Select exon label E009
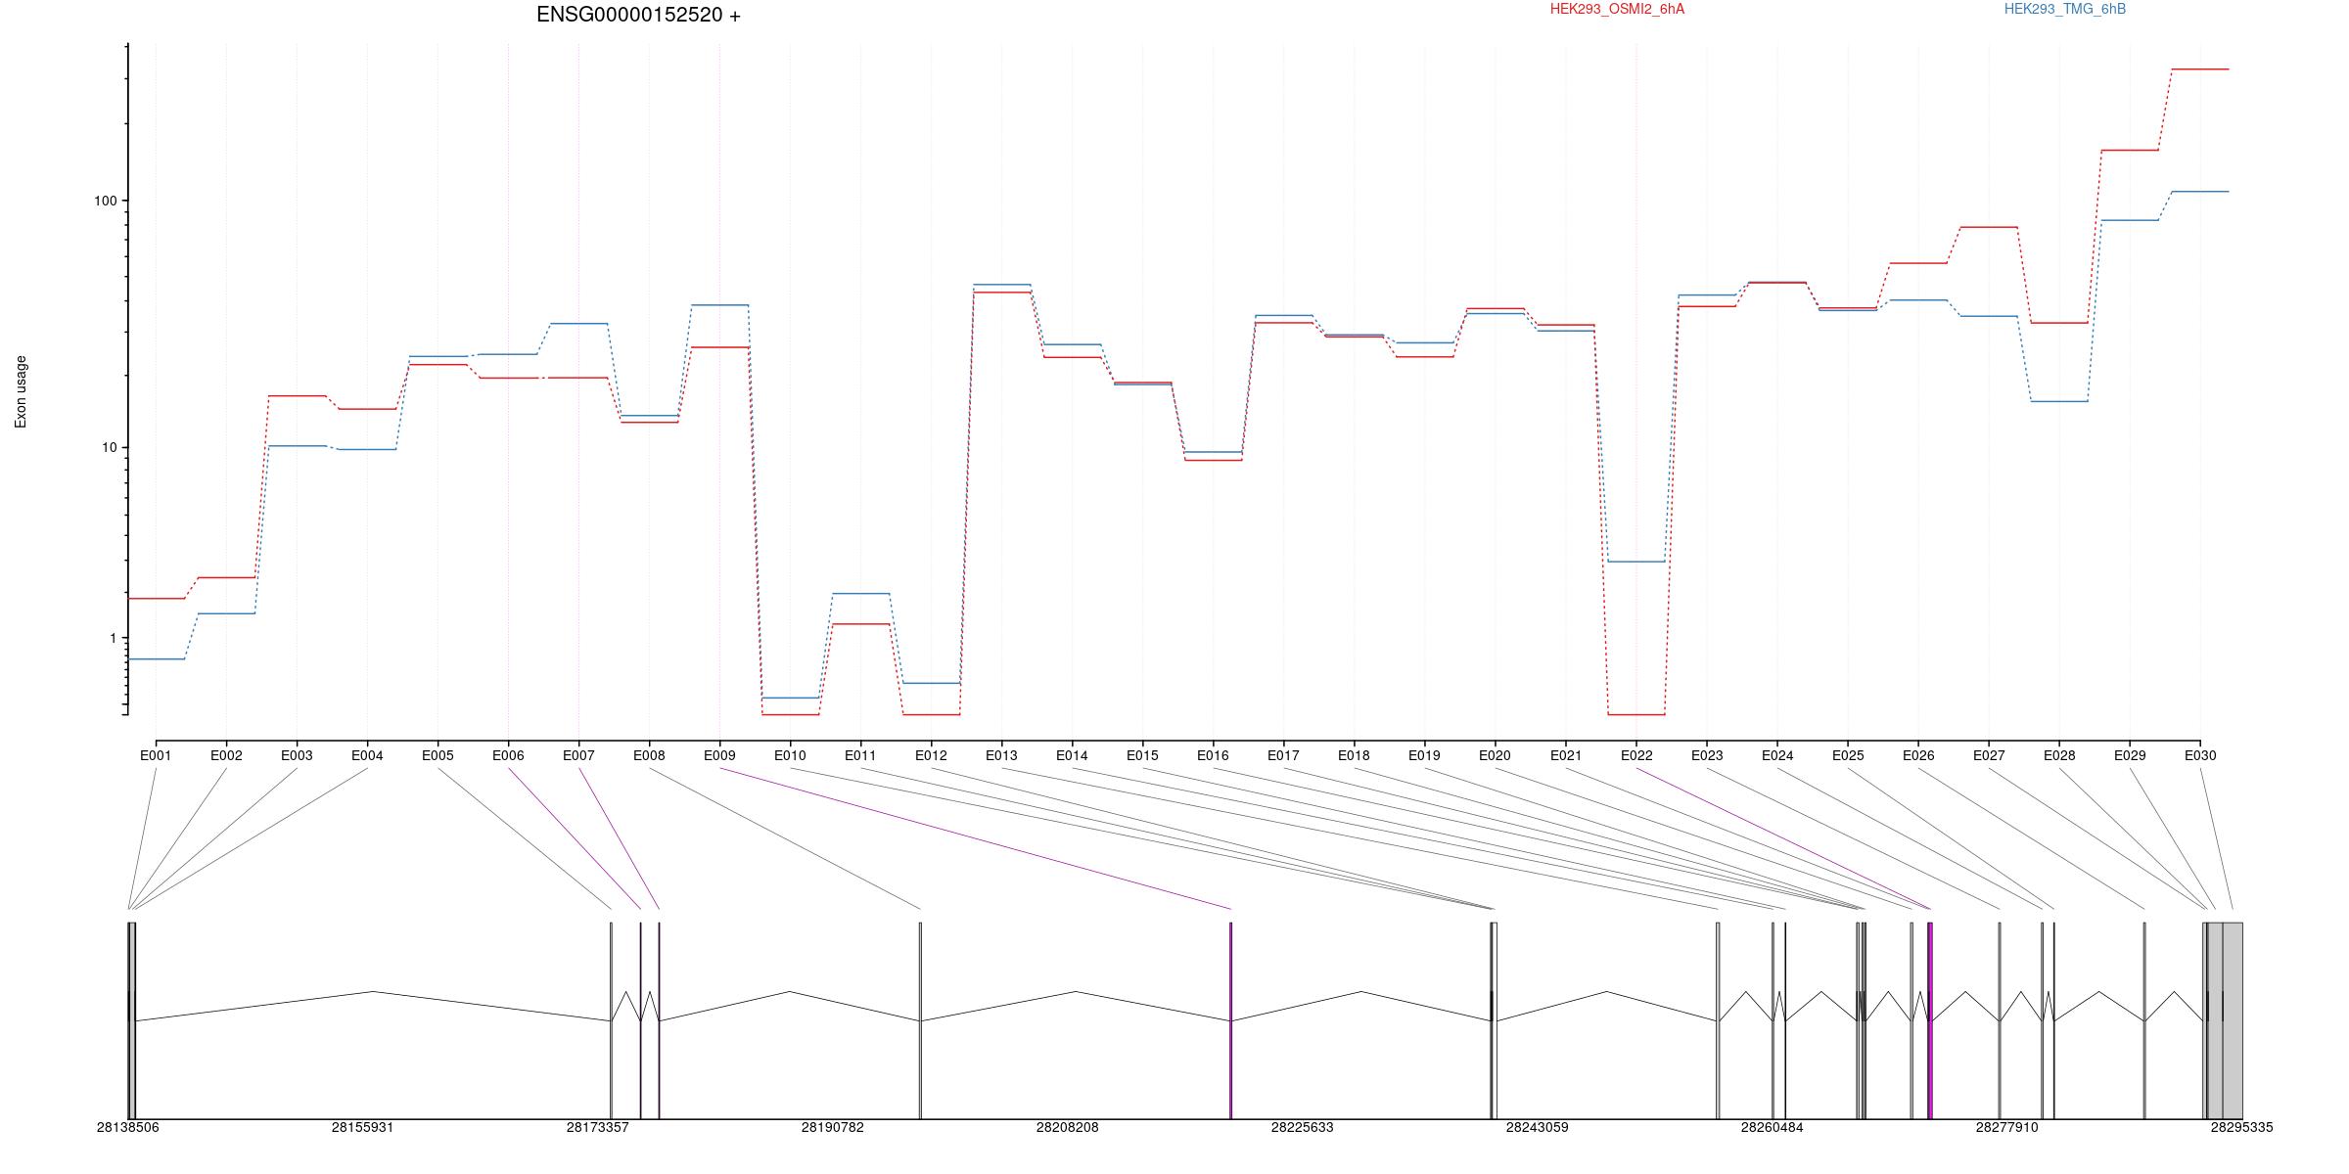 click(x=719, y=755)
